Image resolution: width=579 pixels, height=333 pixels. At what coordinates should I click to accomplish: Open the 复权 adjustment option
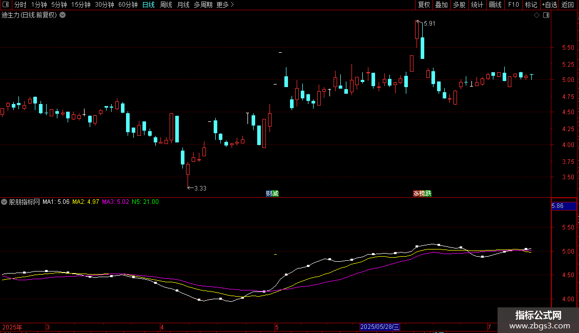pyautogui.click(x=424, y=5)
